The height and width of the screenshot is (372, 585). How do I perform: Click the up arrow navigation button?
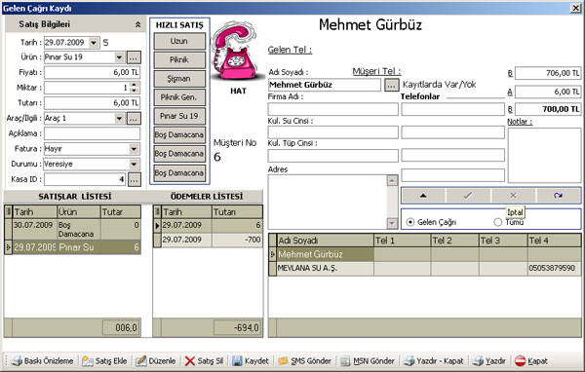(423, 196)
